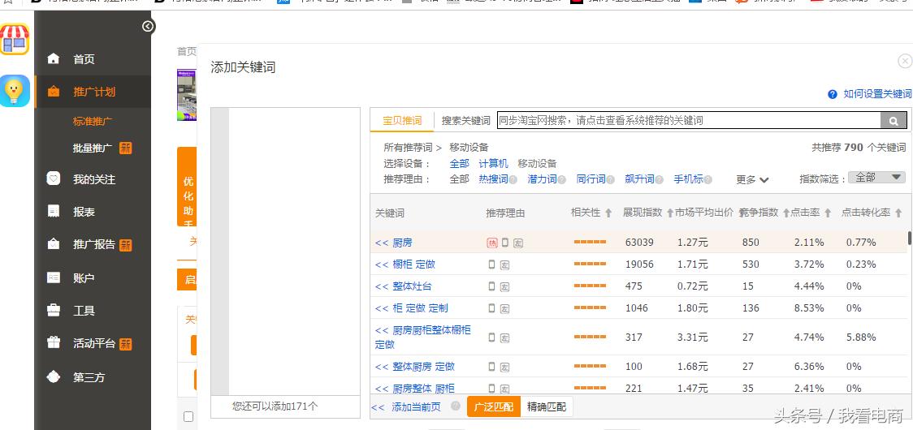
Task: Choose device filter 计算机
Action: pyautogui.click(x=493, y=164)
